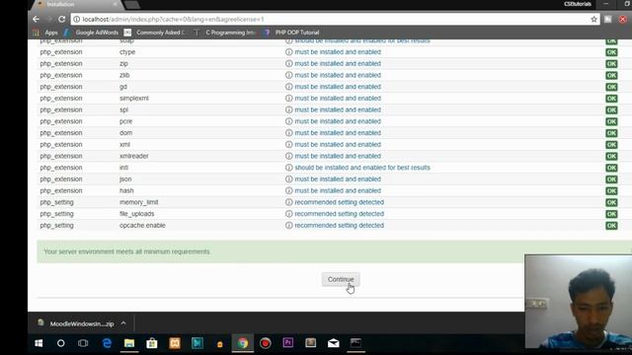Go back with browser back arrow
The height and width of the screenshot is (355, 632).
tap(36, 19)
